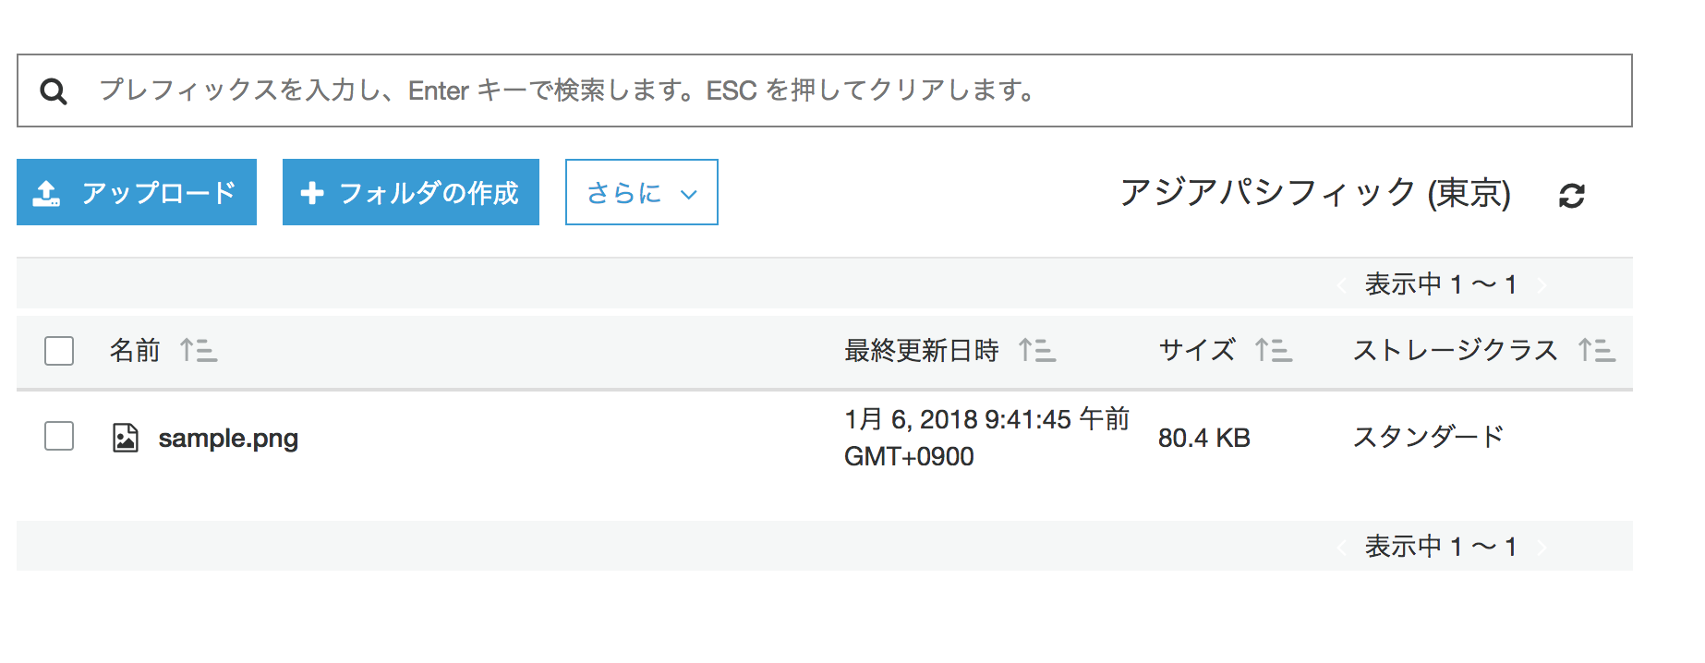This screenshot has width=1705, height=663.
Task: Click the refresh icon to reload the bucket
Action: 1572,194
